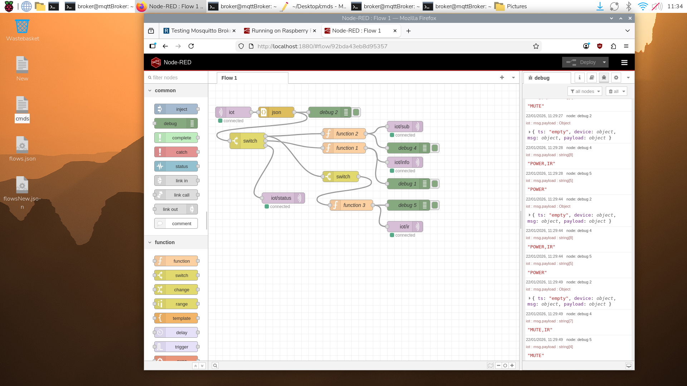
Task: Open Pictures window from taskbar
Action: pos(511,6)
